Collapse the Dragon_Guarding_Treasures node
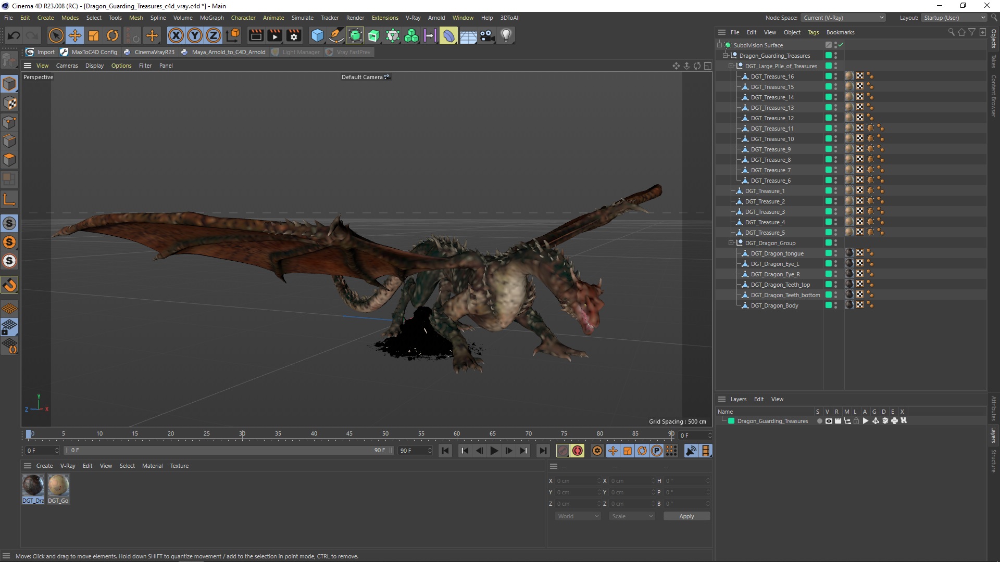Screen dimensions: 1000x562 (725, 55)
